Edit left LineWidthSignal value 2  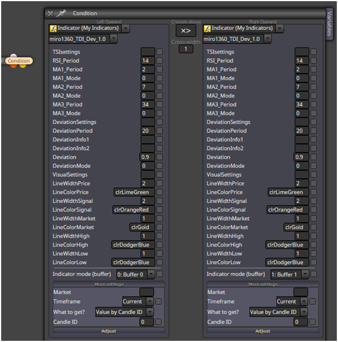148,201
